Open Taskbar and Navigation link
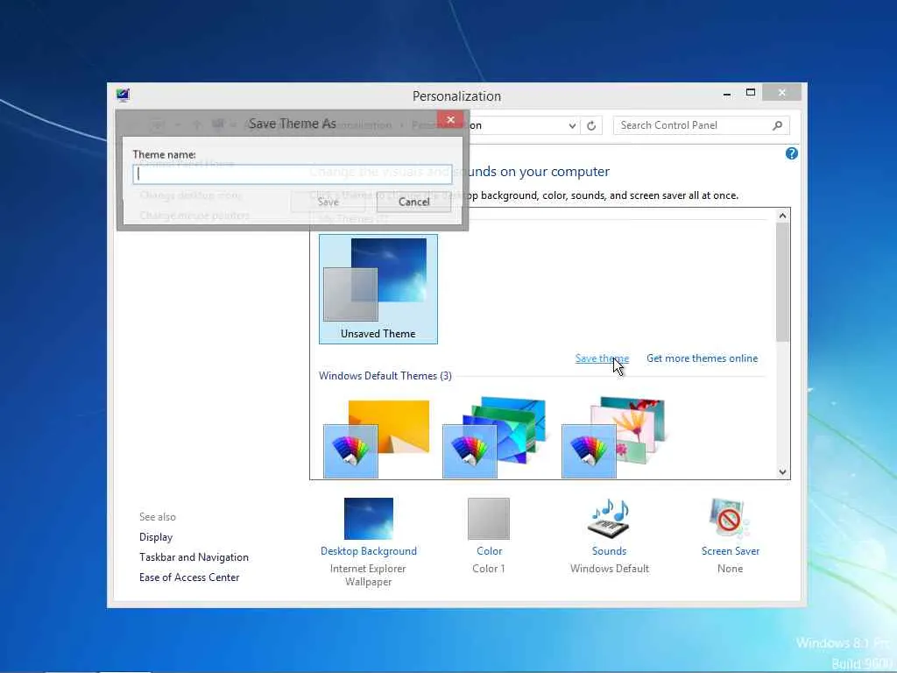The height and width of the screenshot is (673, 897). point(194,556)
